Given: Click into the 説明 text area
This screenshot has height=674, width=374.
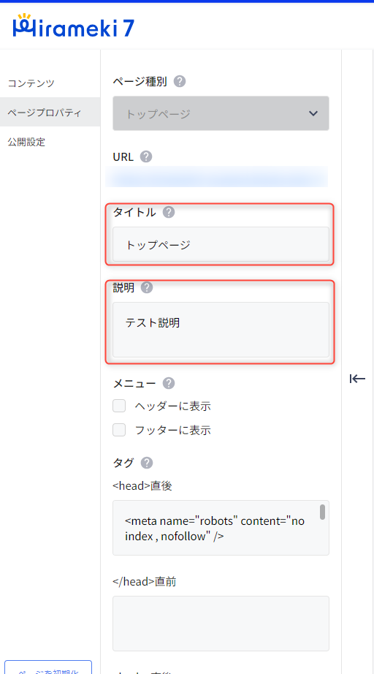Looking at the screenshot, I should tap(221, 330).
